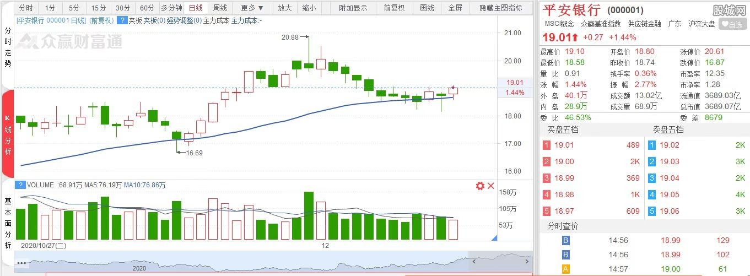Image resolution: width=750 pixels, height=276 pixels.
Task: Click the A badge at 14:57 trade
Action: pyautogui.click(x=565, y=269)
